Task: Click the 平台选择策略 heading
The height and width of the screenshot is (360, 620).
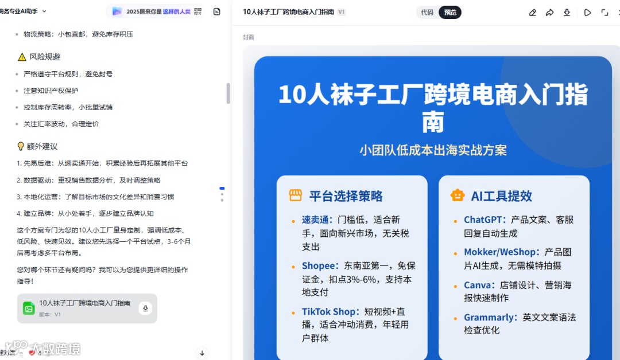Action: [346, 196]
